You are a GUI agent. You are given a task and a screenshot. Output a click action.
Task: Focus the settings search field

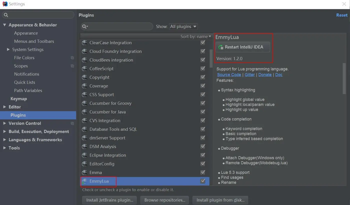tap(38, 15)
